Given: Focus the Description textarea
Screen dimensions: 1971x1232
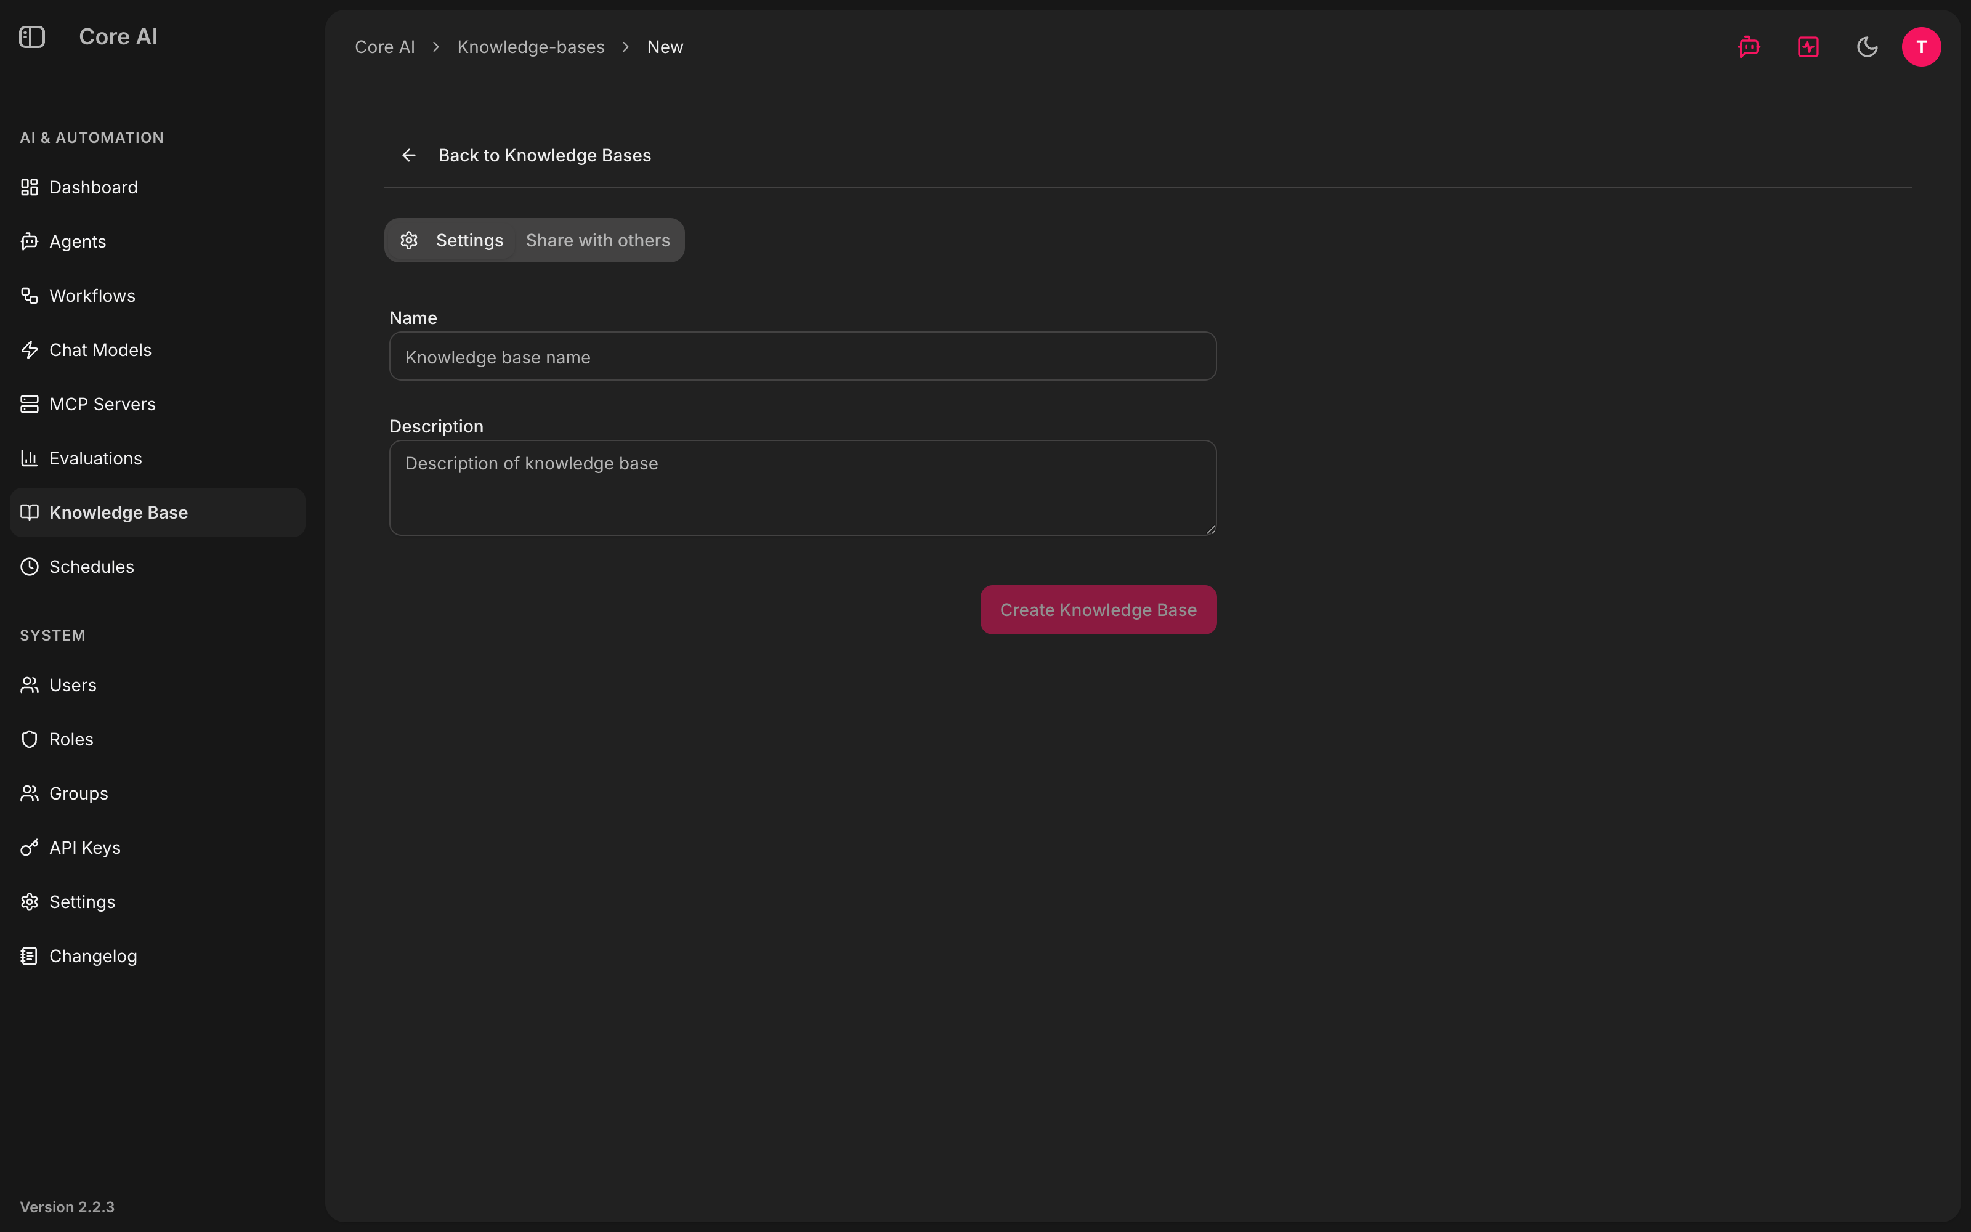Looking at the screenshot, I should click(x=802, y=488).
